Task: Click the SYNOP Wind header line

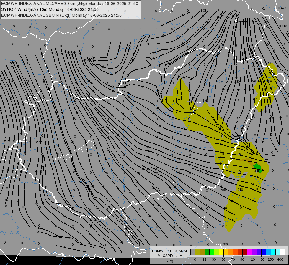Action: point(50,9)
